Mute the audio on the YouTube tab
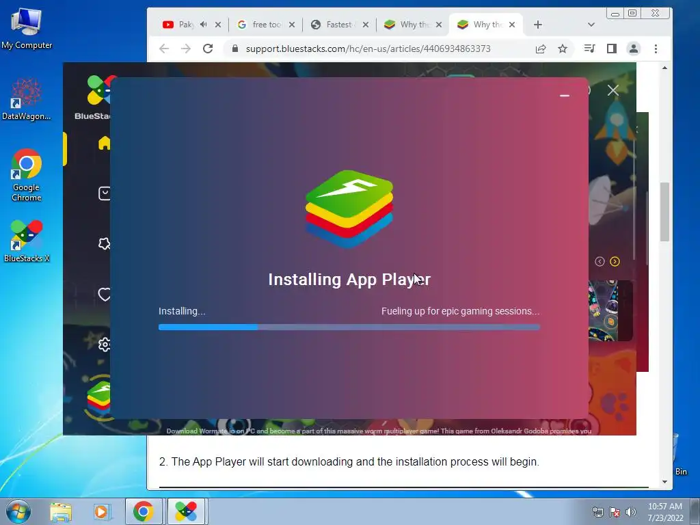 coord(204,25)
